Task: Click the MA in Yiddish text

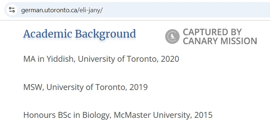Action: point(48,59)
